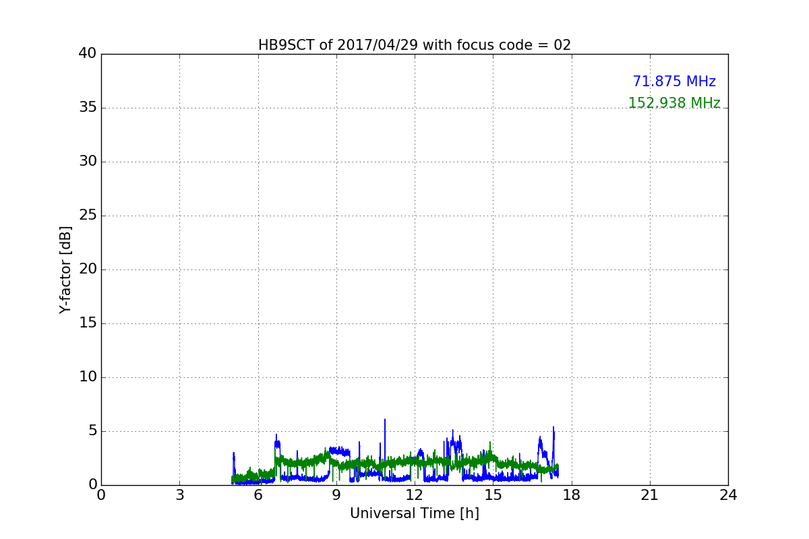
Task: Click x-axis tick label 21
Action: pos(650,495)
